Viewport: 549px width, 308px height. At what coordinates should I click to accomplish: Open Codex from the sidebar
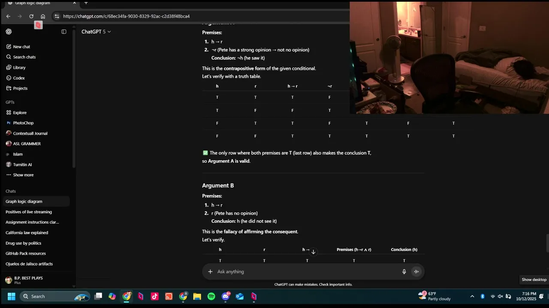19,78
